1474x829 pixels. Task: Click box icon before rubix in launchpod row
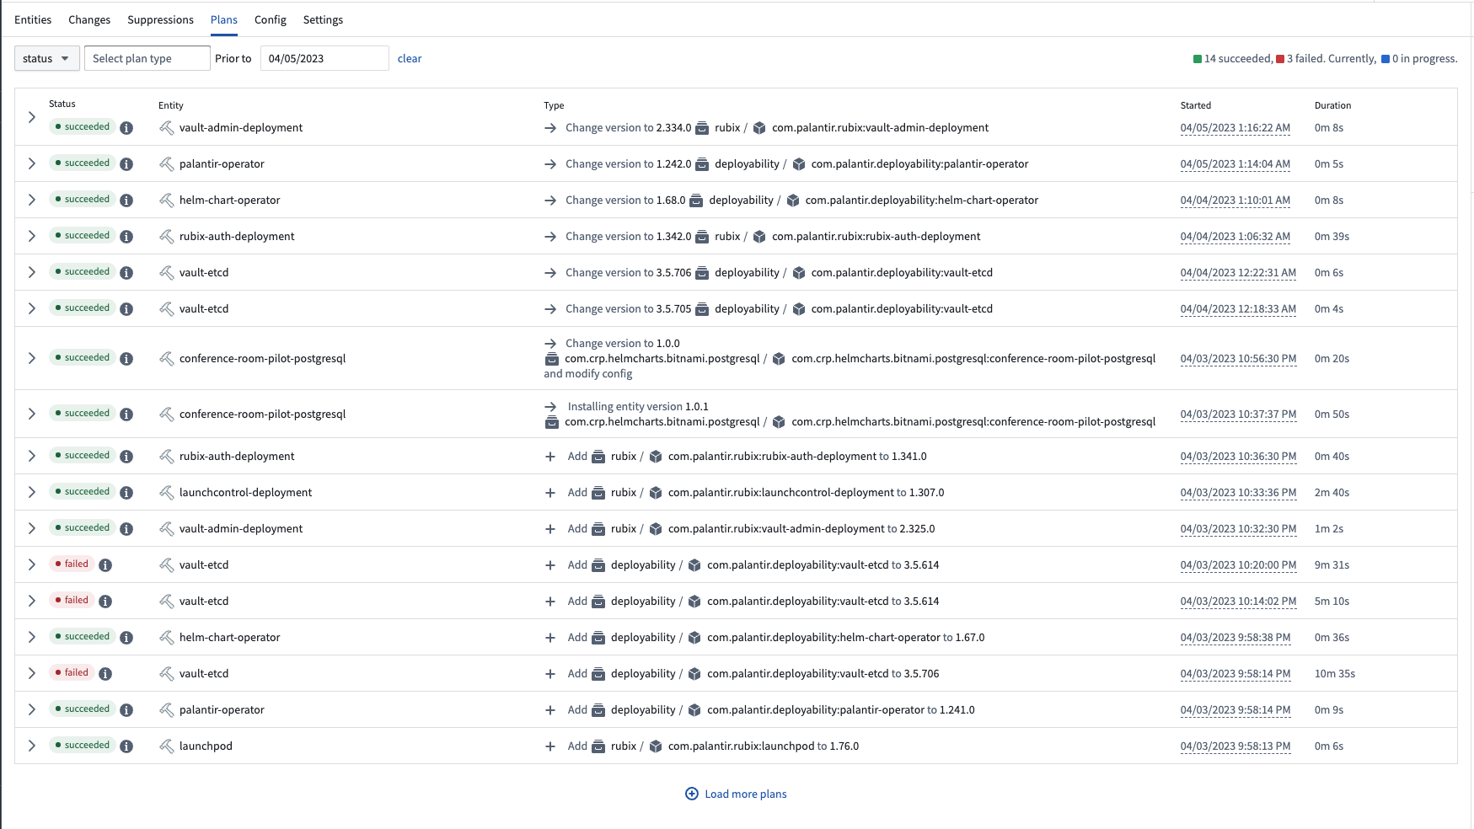598,746
